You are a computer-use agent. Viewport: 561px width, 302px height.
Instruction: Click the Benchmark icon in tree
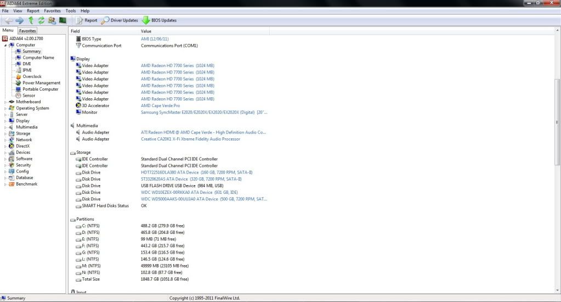pyautogui.click(x=12, y=184)
